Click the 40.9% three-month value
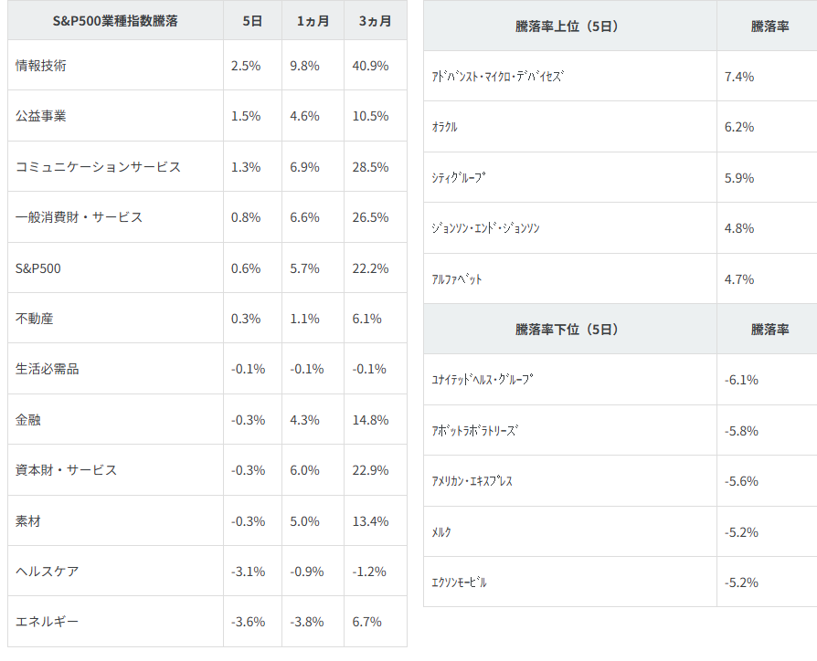Viewport: 817px width, 661px height. [x=370, y=66]
